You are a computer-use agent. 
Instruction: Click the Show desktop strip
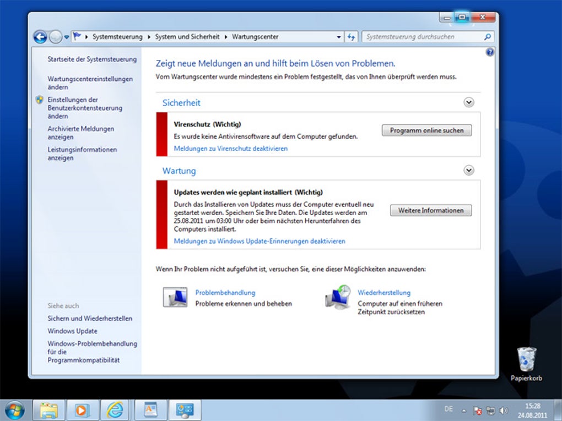click(558, 410)
